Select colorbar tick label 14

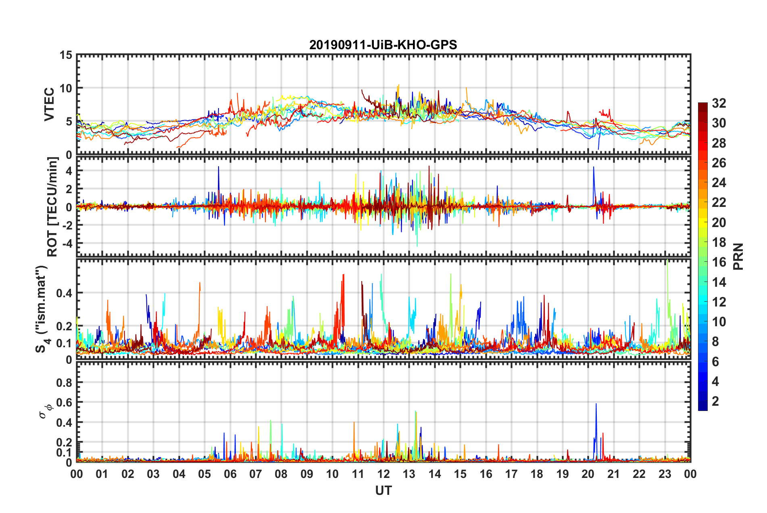pos(719,282)
